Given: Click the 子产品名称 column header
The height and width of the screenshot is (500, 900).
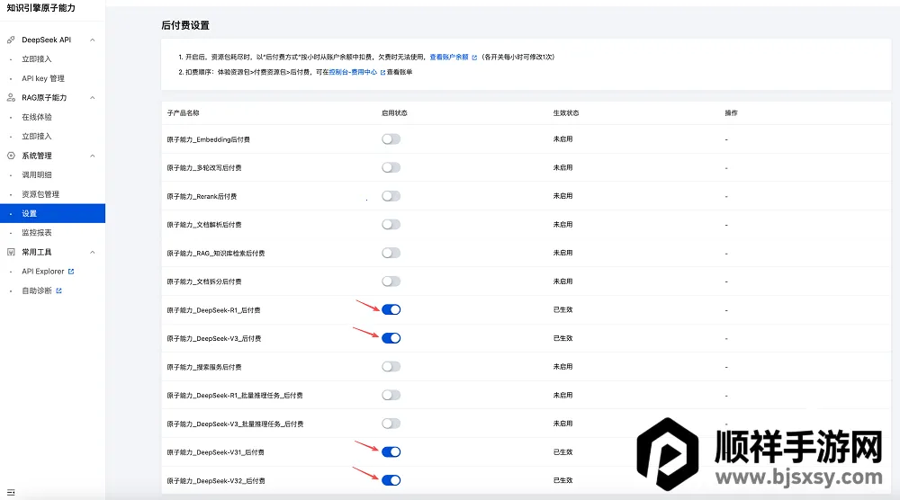Looking at the screenshot, I should click(183, 113).
